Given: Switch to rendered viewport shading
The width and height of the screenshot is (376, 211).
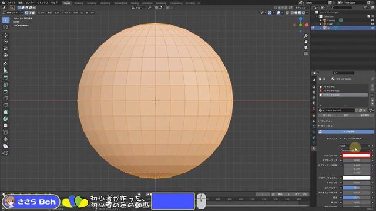Looking at the screenshot, I should (303, 13).
